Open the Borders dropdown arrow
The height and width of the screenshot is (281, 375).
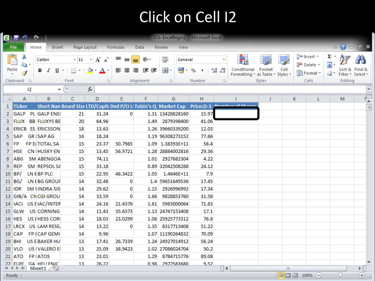tap(79, 71)
